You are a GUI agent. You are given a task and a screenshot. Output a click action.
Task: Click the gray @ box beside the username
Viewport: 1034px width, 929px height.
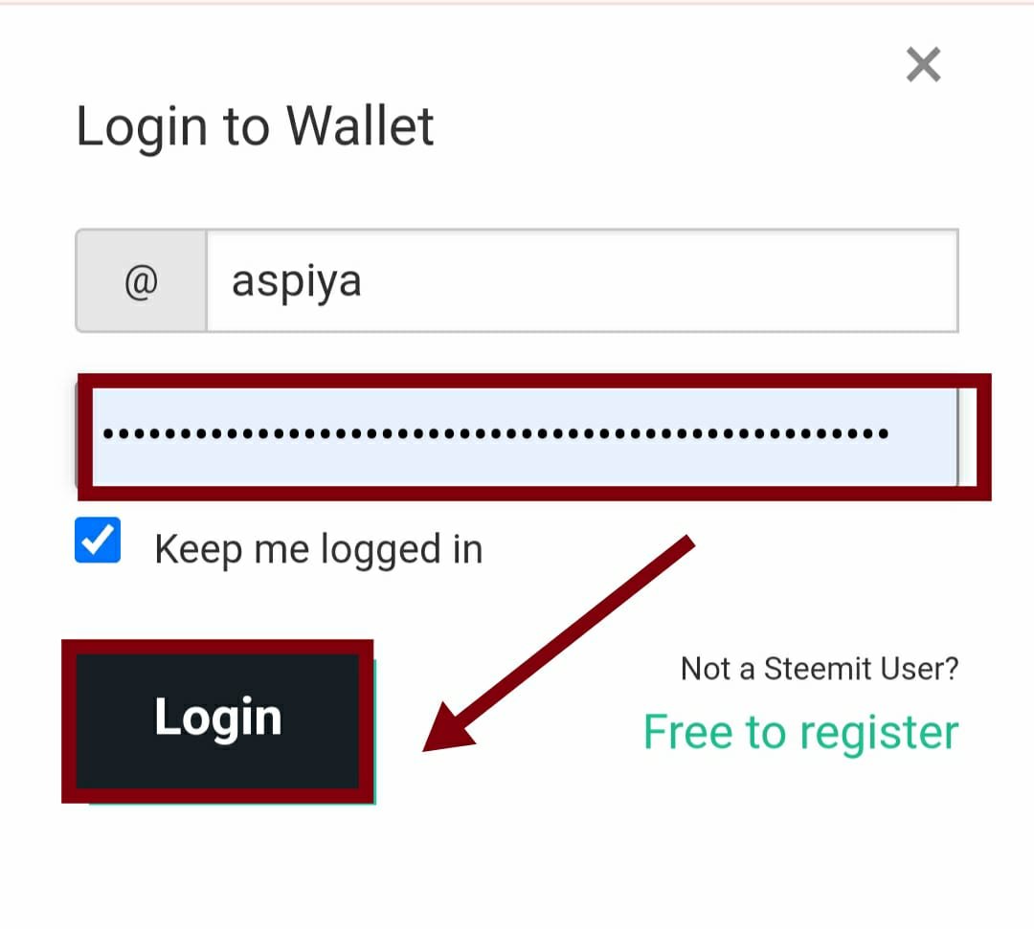pyautogui.click(x=141, y=281)
